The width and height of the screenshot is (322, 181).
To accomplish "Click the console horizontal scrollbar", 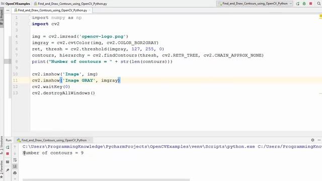I will (x=106, y=180).
